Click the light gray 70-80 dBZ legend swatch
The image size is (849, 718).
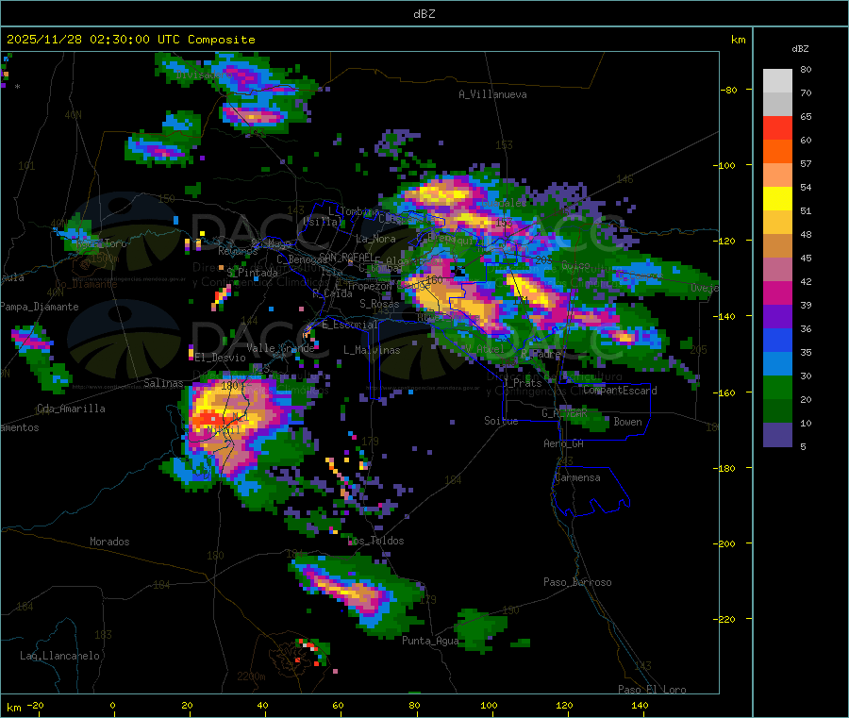pos(777,81)
